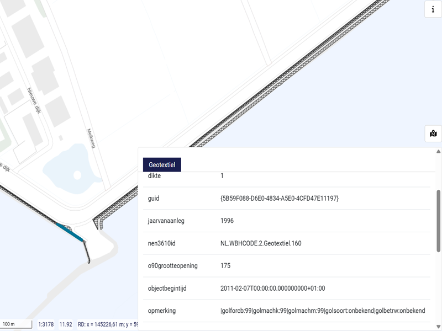Viewport: 442px width, 331px height.
Task: Click the opmerking row text
Action: (323, 311)
